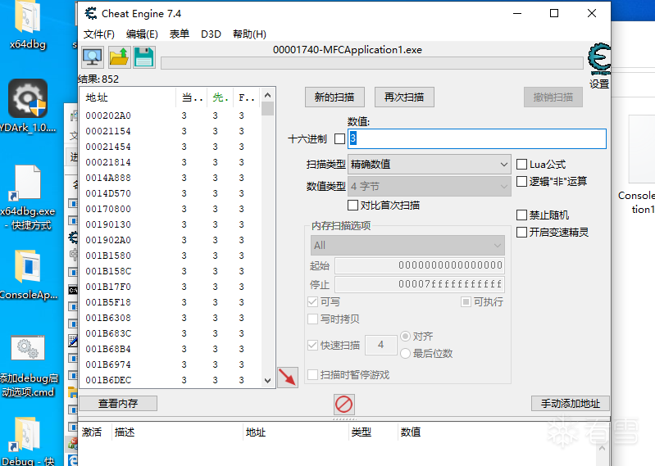Click the red arrow add-to-address-list icon
The image size is (655, 466).
[288, 378]
